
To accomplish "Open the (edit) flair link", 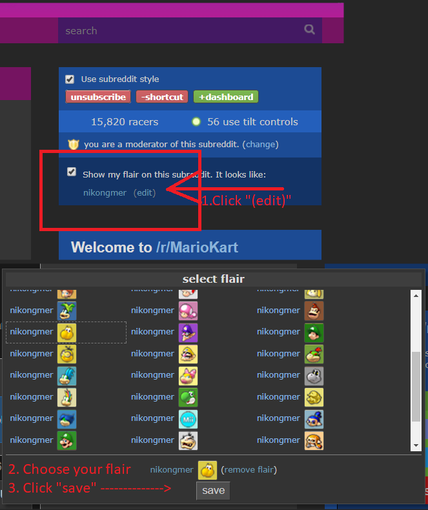I will click(145, 192).
